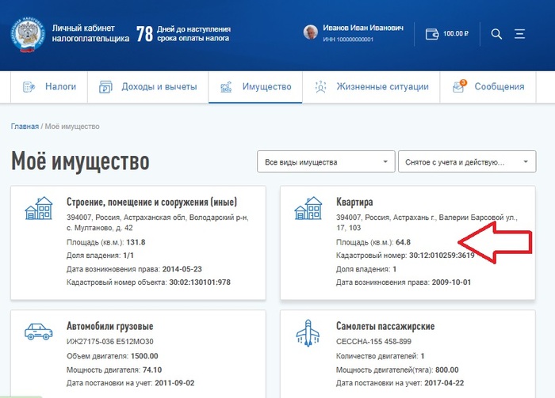Click ИНН 10000000001 text
Image resolution: width=555 pixels, height=398 pixels.
click(x=348, y=40)
